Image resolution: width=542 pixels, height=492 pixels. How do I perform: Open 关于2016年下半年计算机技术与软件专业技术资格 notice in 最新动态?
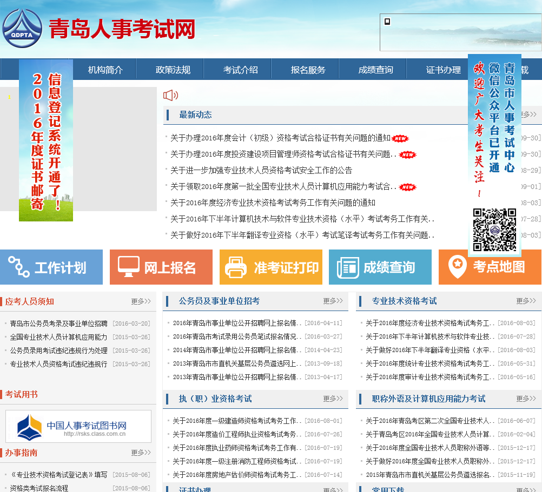point(302,219)
